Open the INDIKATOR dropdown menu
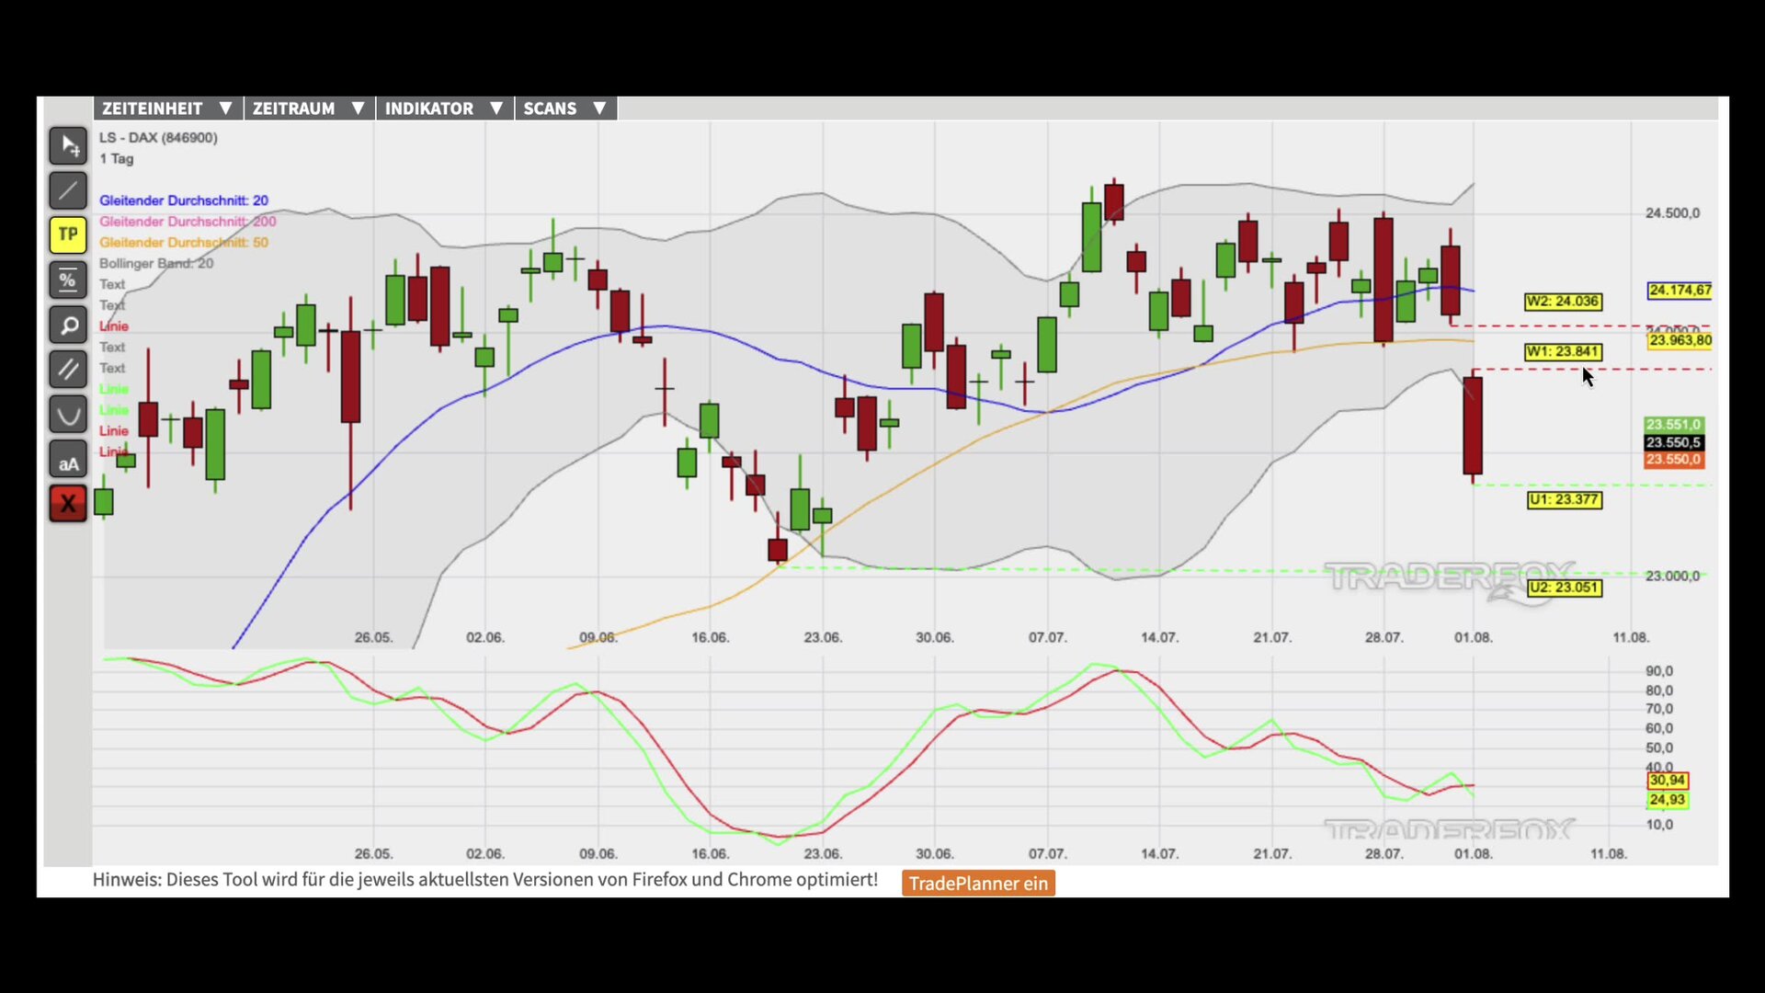This screenshot has height=993, width=1765. (444, 108)
